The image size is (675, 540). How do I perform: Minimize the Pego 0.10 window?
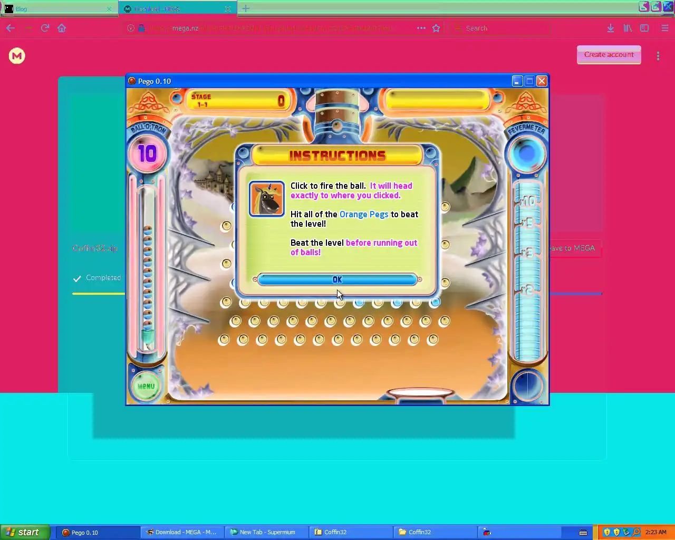click(517, 81)
